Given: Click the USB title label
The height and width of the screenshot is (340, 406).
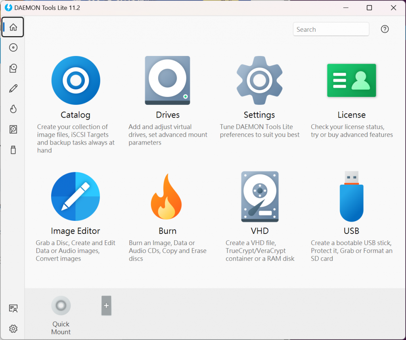Looking at the screenshot, I should click(351, 231).
